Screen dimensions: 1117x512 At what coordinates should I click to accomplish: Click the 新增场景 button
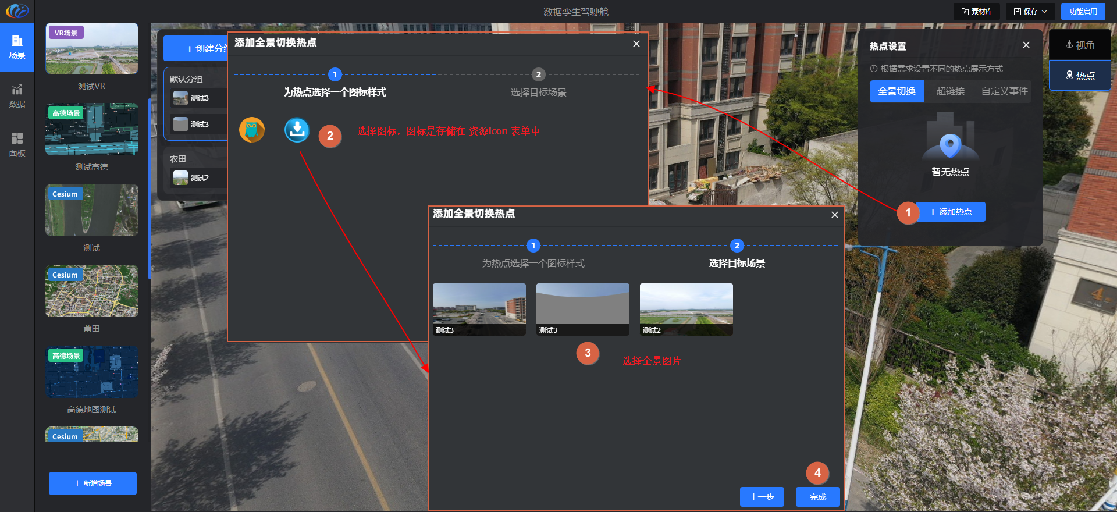[93, 483]
